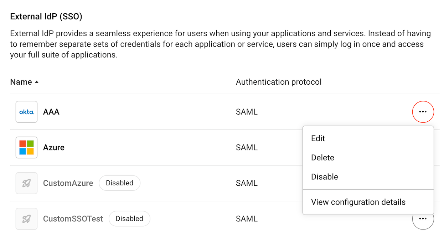Select Delete in the context menu

click(322, 158)
